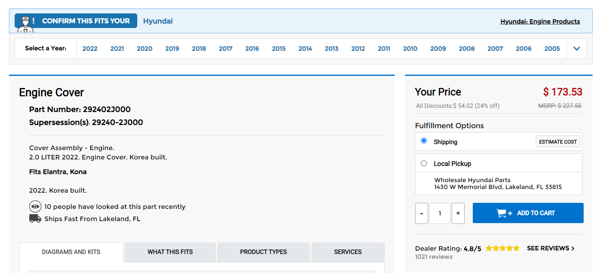Select year 2005

(x=552, y=49)
